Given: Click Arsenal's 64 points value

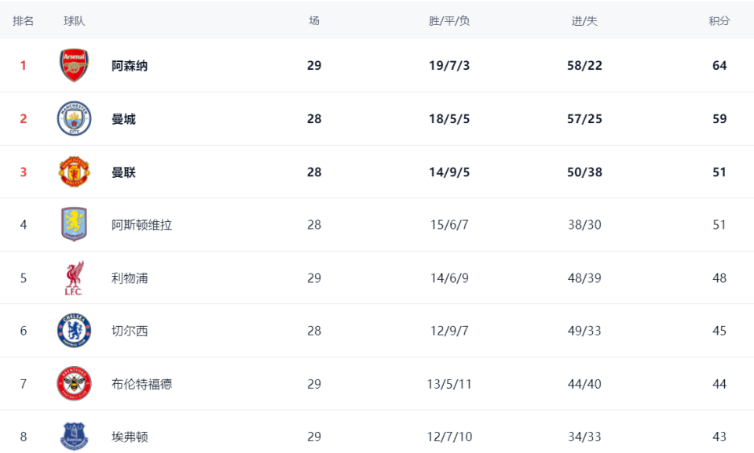Looking at the screenshot, I should pyautogui.click(x=719, y=66).
